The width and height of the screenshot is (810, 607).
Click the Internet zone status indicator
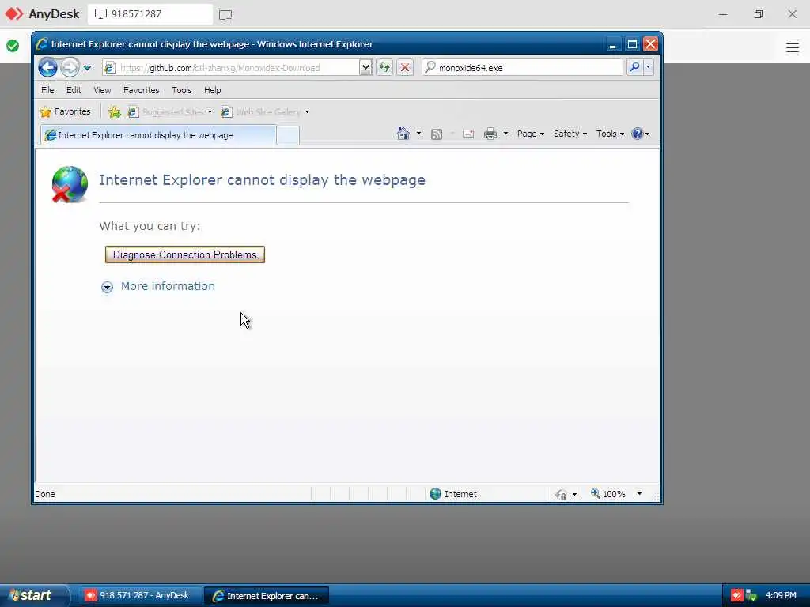point(453,494)
